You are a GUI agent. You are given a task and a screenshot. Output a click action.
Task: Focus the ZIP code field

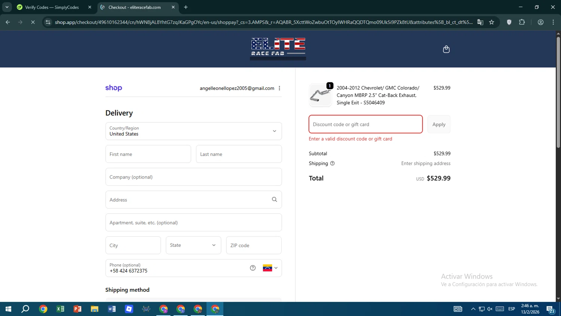point(254,245)
